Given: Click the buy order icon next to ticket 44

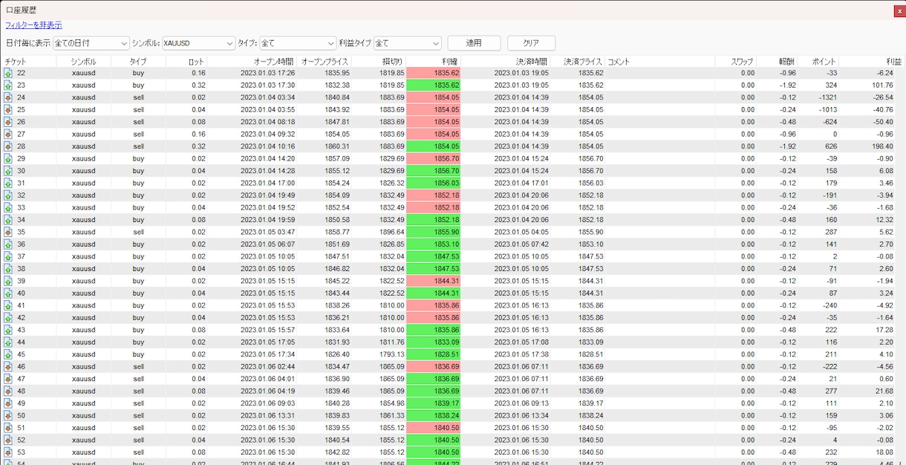Looking at the screenshot, I should coord(8,342).
